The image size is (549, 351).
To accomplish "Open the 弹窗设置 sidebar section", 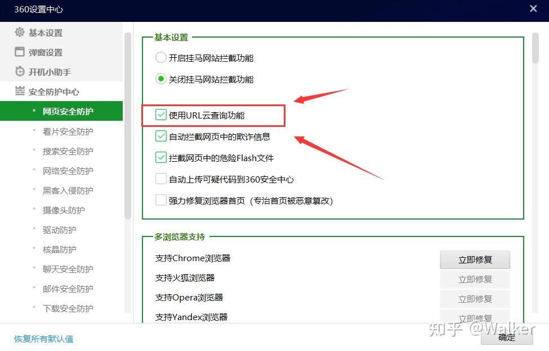I will click(61, 52).
